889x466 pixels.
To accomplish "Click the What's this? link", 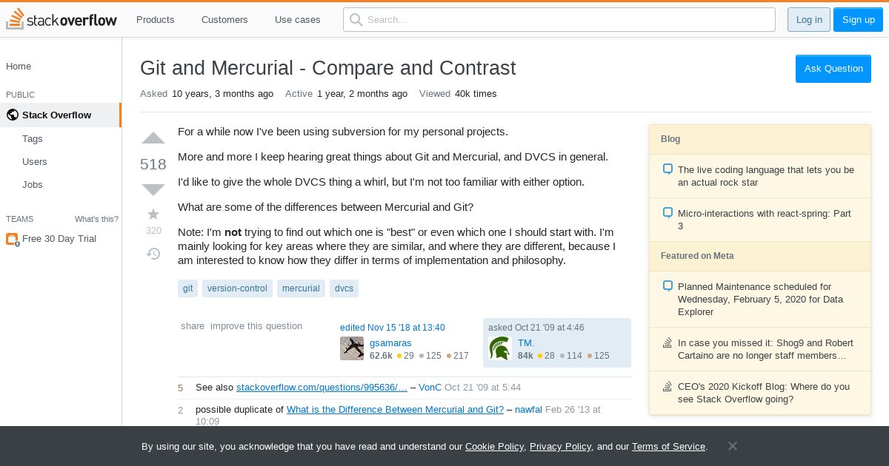I will point(96,219).
